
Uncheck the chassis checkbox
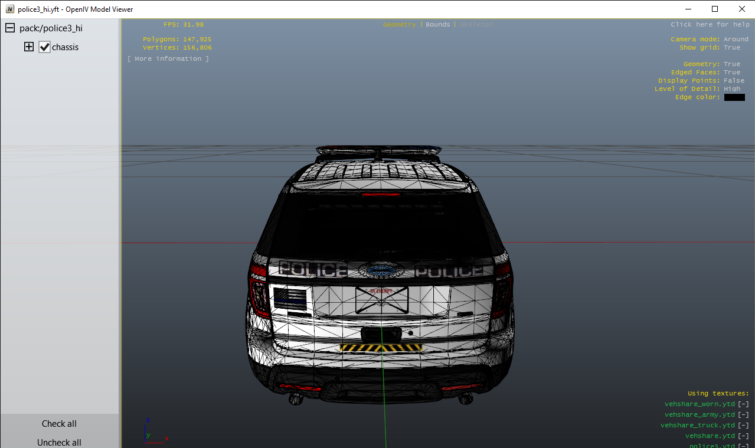pyautogui.click(x=45, y=47)
